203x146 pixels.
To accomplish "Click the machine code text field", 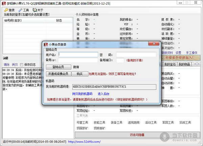I will 114,87.
